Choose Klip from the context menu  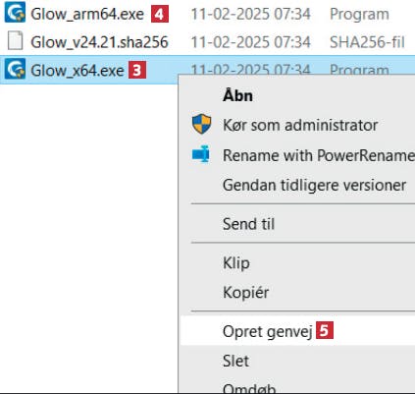[x=236, y=263]
